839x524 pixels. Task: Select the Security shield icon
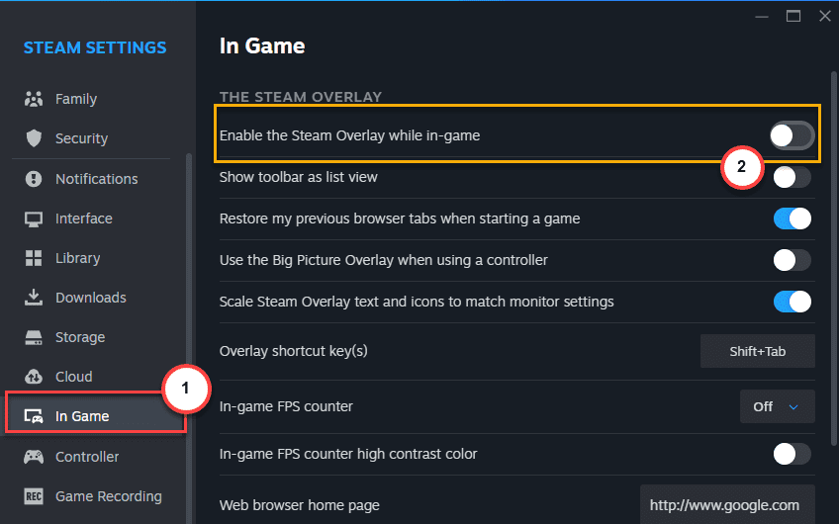click(34, 138)
